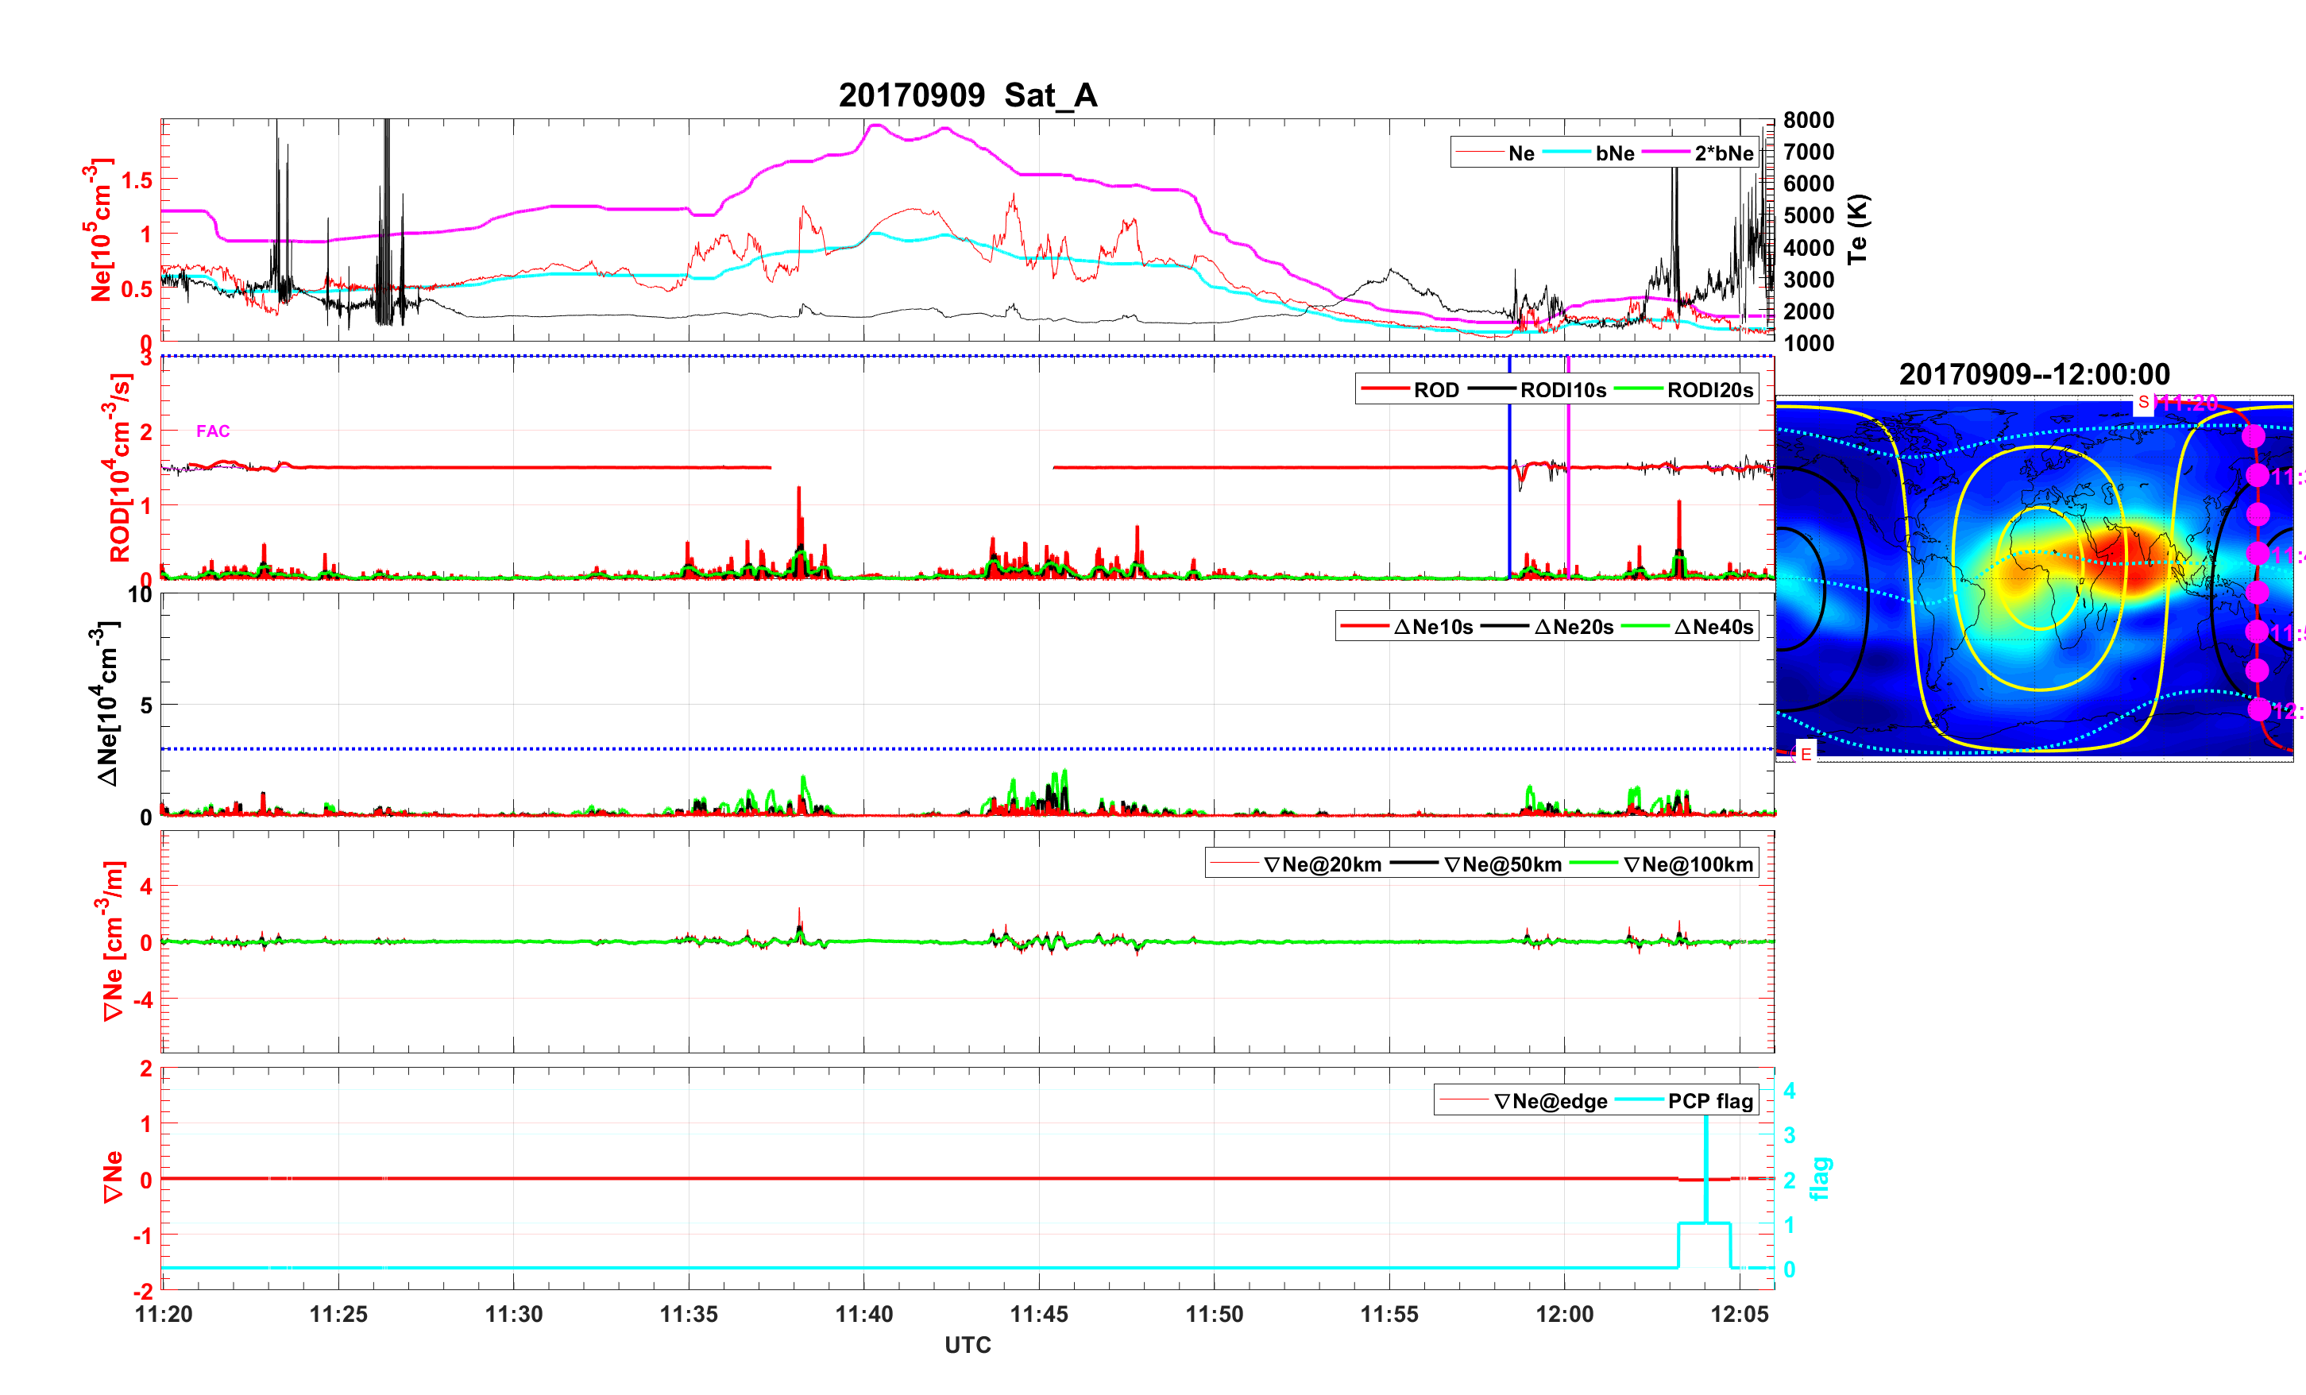Click the PCP flag legend entry
The height and width of the screenshot is (1395, 2306).
tap(1710, 1101)
